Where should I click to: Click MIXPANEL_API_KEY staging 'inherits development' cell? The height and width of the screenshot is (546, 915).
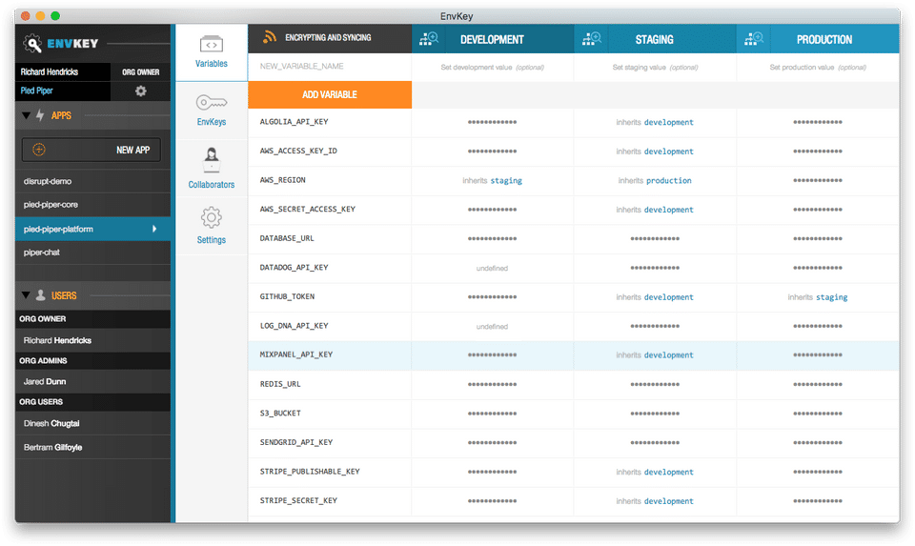[x=655, y=355]
